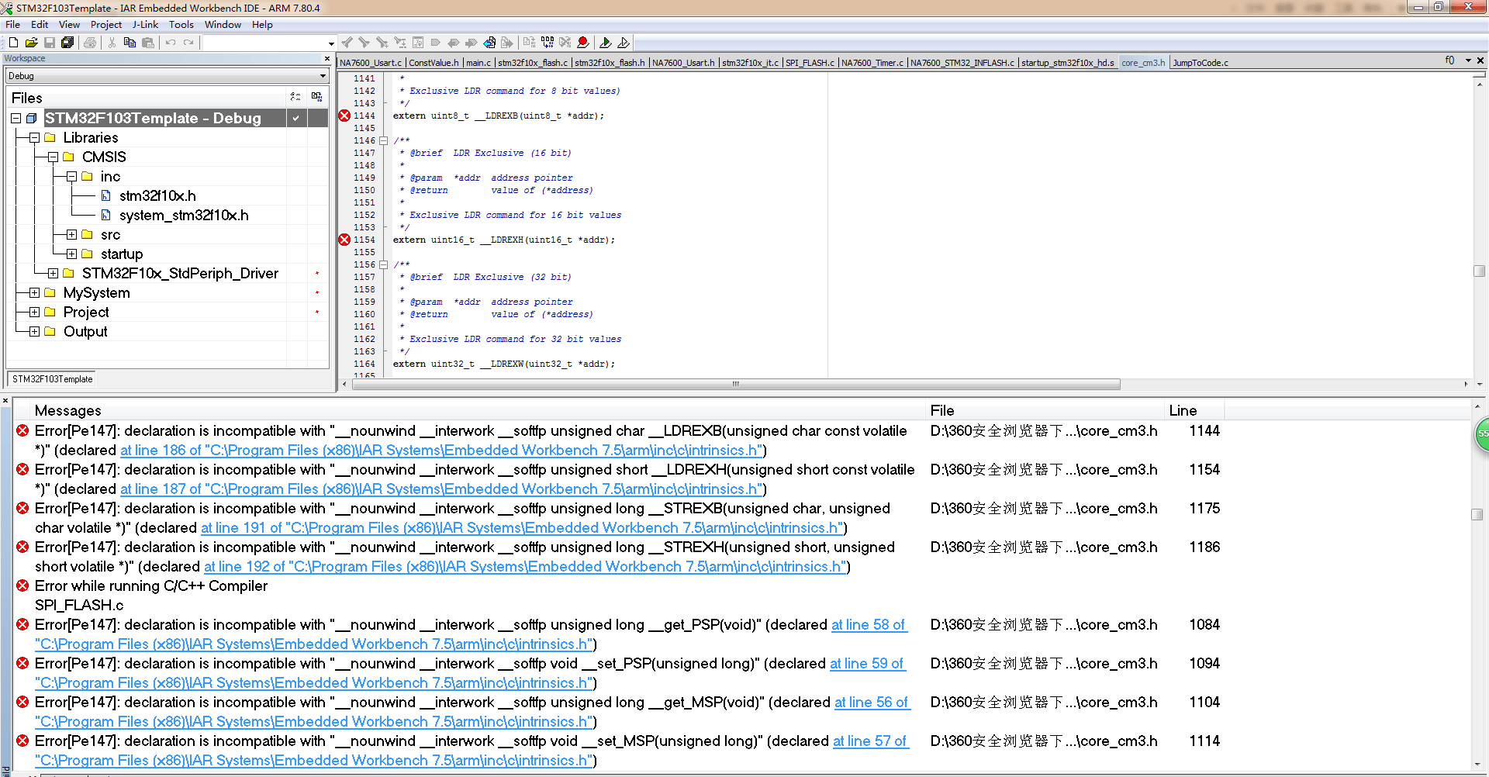Open the Project menu
1489x777 pixels.
point(106,24)
